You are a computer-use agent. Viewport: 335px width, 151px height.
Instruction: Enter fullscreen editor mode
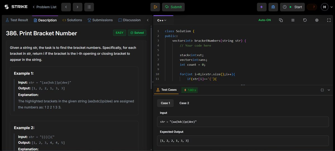pos(329,20)
